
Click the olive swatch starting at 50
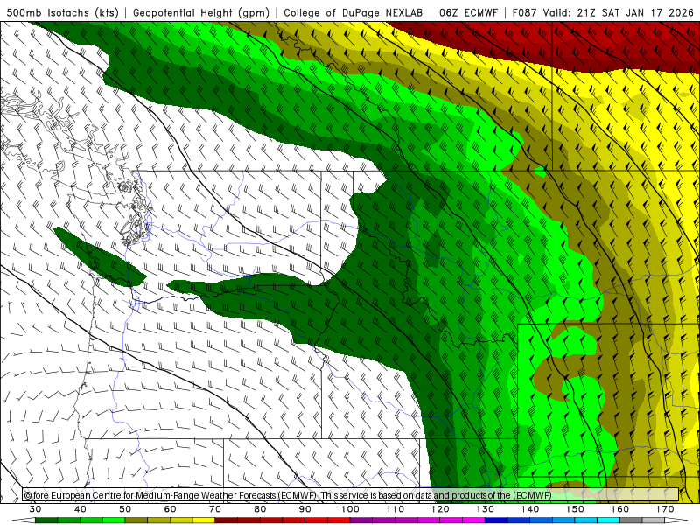pyautogui.click(x=136, y=521)
